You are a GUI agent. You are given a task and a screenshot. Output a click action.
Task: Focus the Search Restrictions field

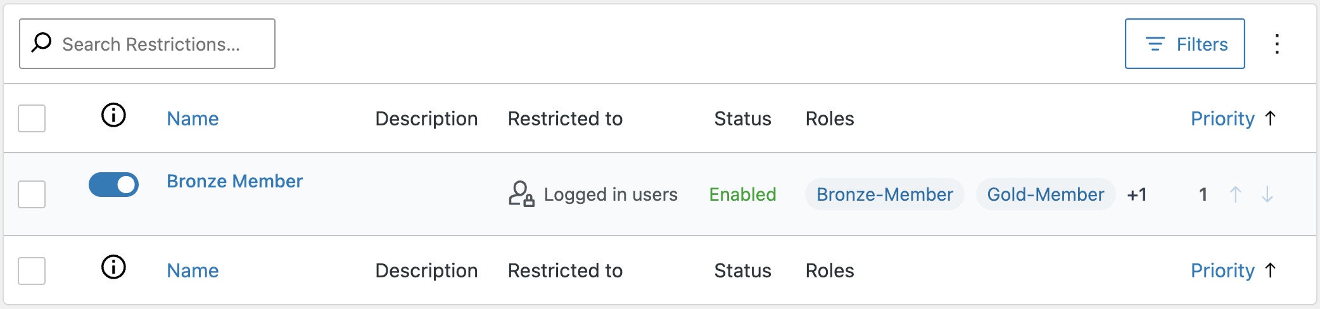coord(158,44)
